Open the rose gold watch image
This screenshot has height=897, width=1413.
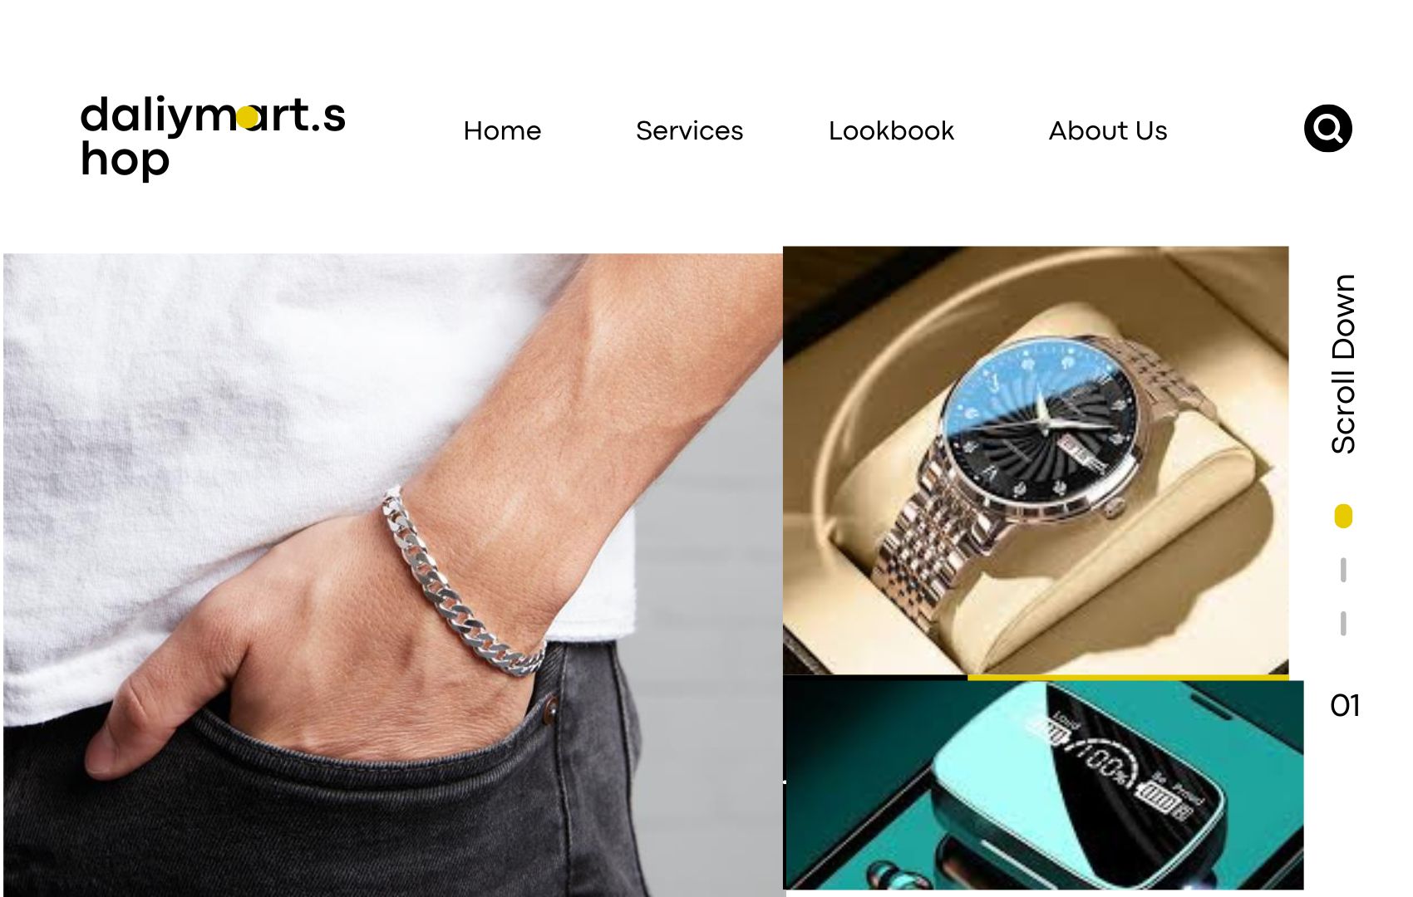1036,460
